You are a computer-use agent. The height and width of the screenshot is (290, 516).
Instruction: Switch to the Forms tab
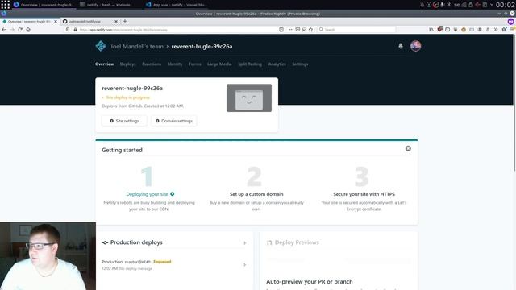tap(195, 64)
